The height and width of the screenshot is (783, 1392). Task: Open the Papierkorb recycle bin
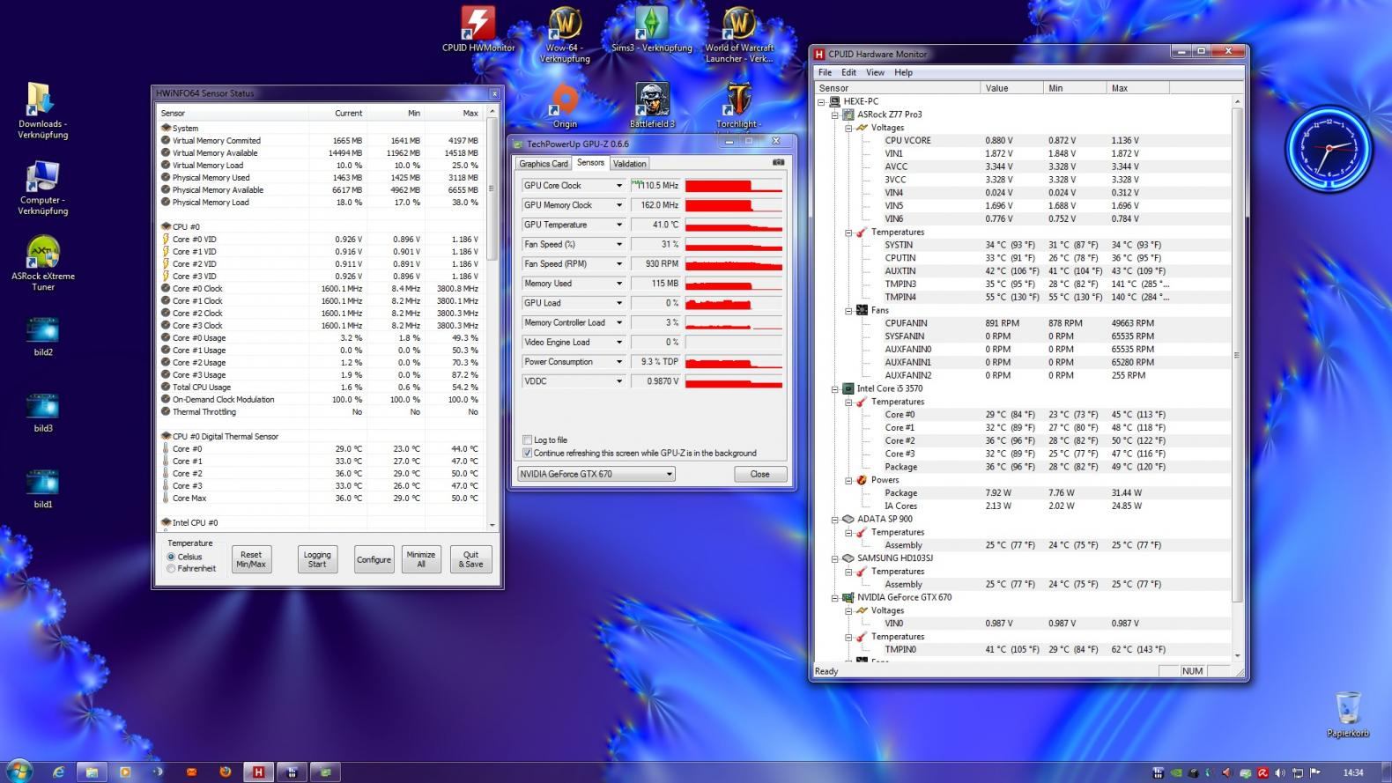(x=1348, y=714)
